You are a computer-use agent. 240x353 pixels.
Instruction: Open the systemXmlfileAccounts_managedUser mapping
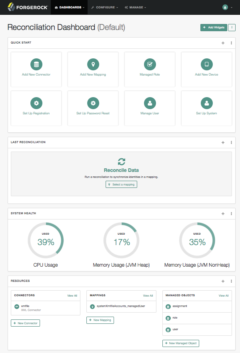point(121,306)
